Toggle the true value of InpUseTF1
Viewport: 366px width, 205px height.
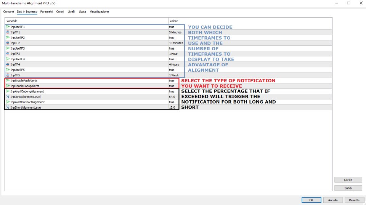tap(172, 27)
